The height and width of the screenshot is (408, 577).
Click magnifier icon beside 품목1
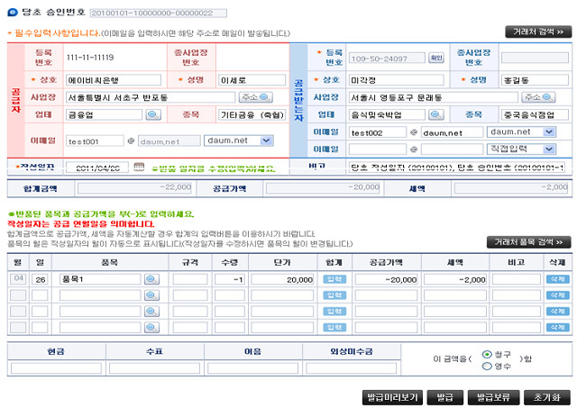[151, 279]
